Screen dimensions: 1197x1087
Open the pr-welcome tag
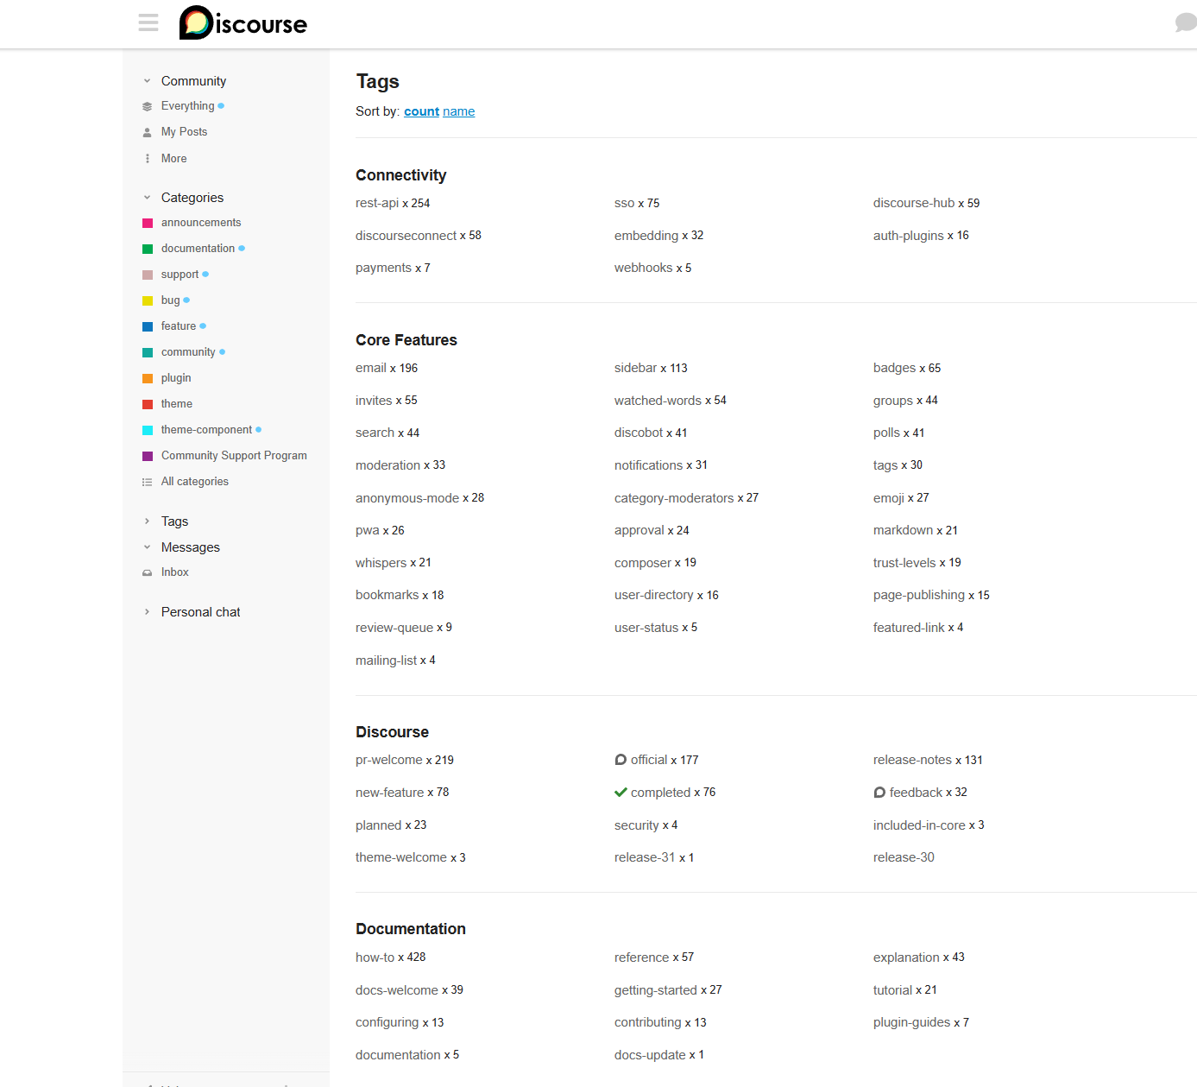pyautogui.click(x=389, y=760)
